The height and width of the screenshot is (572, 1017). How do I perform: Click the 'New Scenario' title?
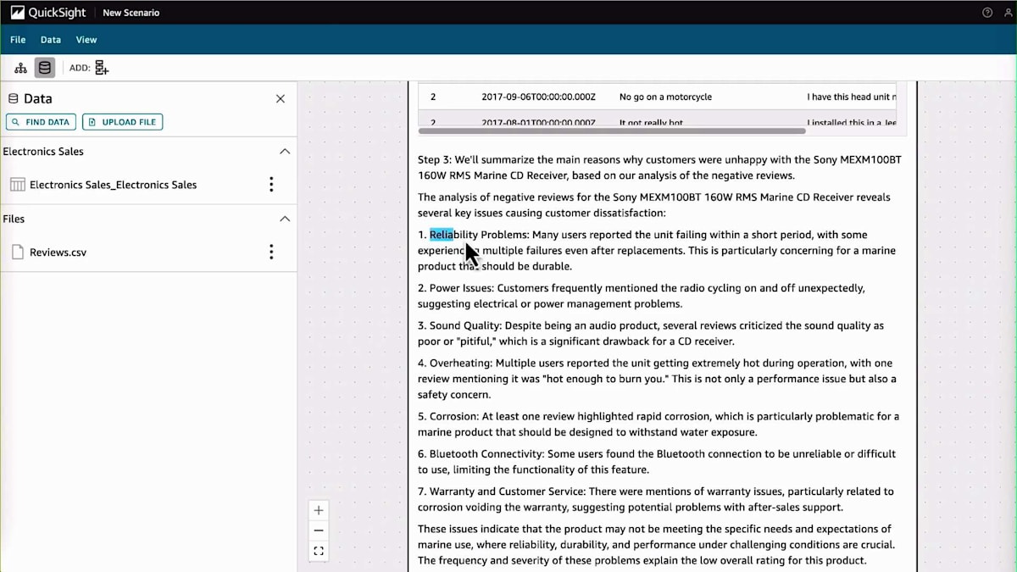pos(131,13)
